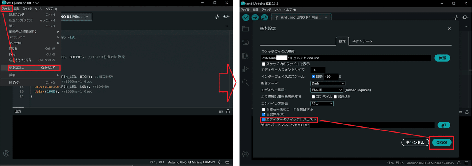This screenshot has width=472, height=166.
Task: Click the account icon in right window
Action: pos(245,154)
